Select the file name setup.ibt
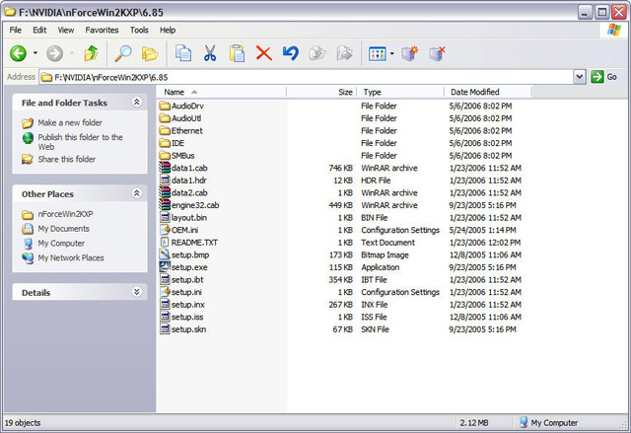631x433 pixels. 187,279
